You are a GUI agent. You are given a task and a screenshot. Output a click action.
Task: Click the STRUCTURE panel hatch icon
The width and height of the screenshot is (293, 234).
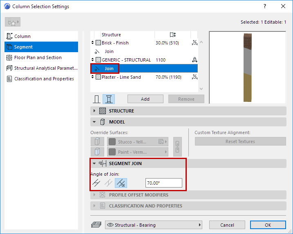(x=103, y=111)
